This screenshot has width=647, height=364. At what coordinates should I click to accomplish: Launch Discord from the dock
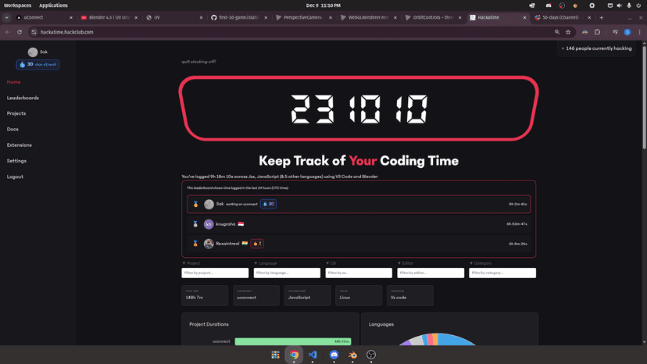click(334, 355)
